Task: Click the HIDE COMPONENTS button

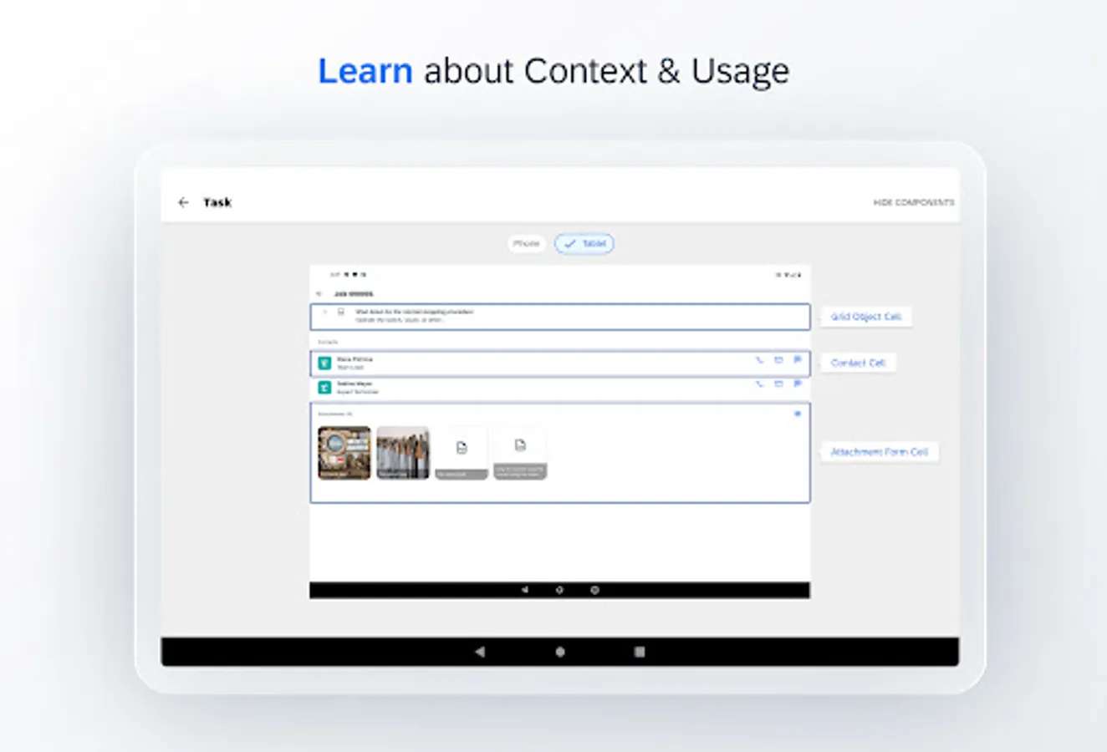Action: 913,202
